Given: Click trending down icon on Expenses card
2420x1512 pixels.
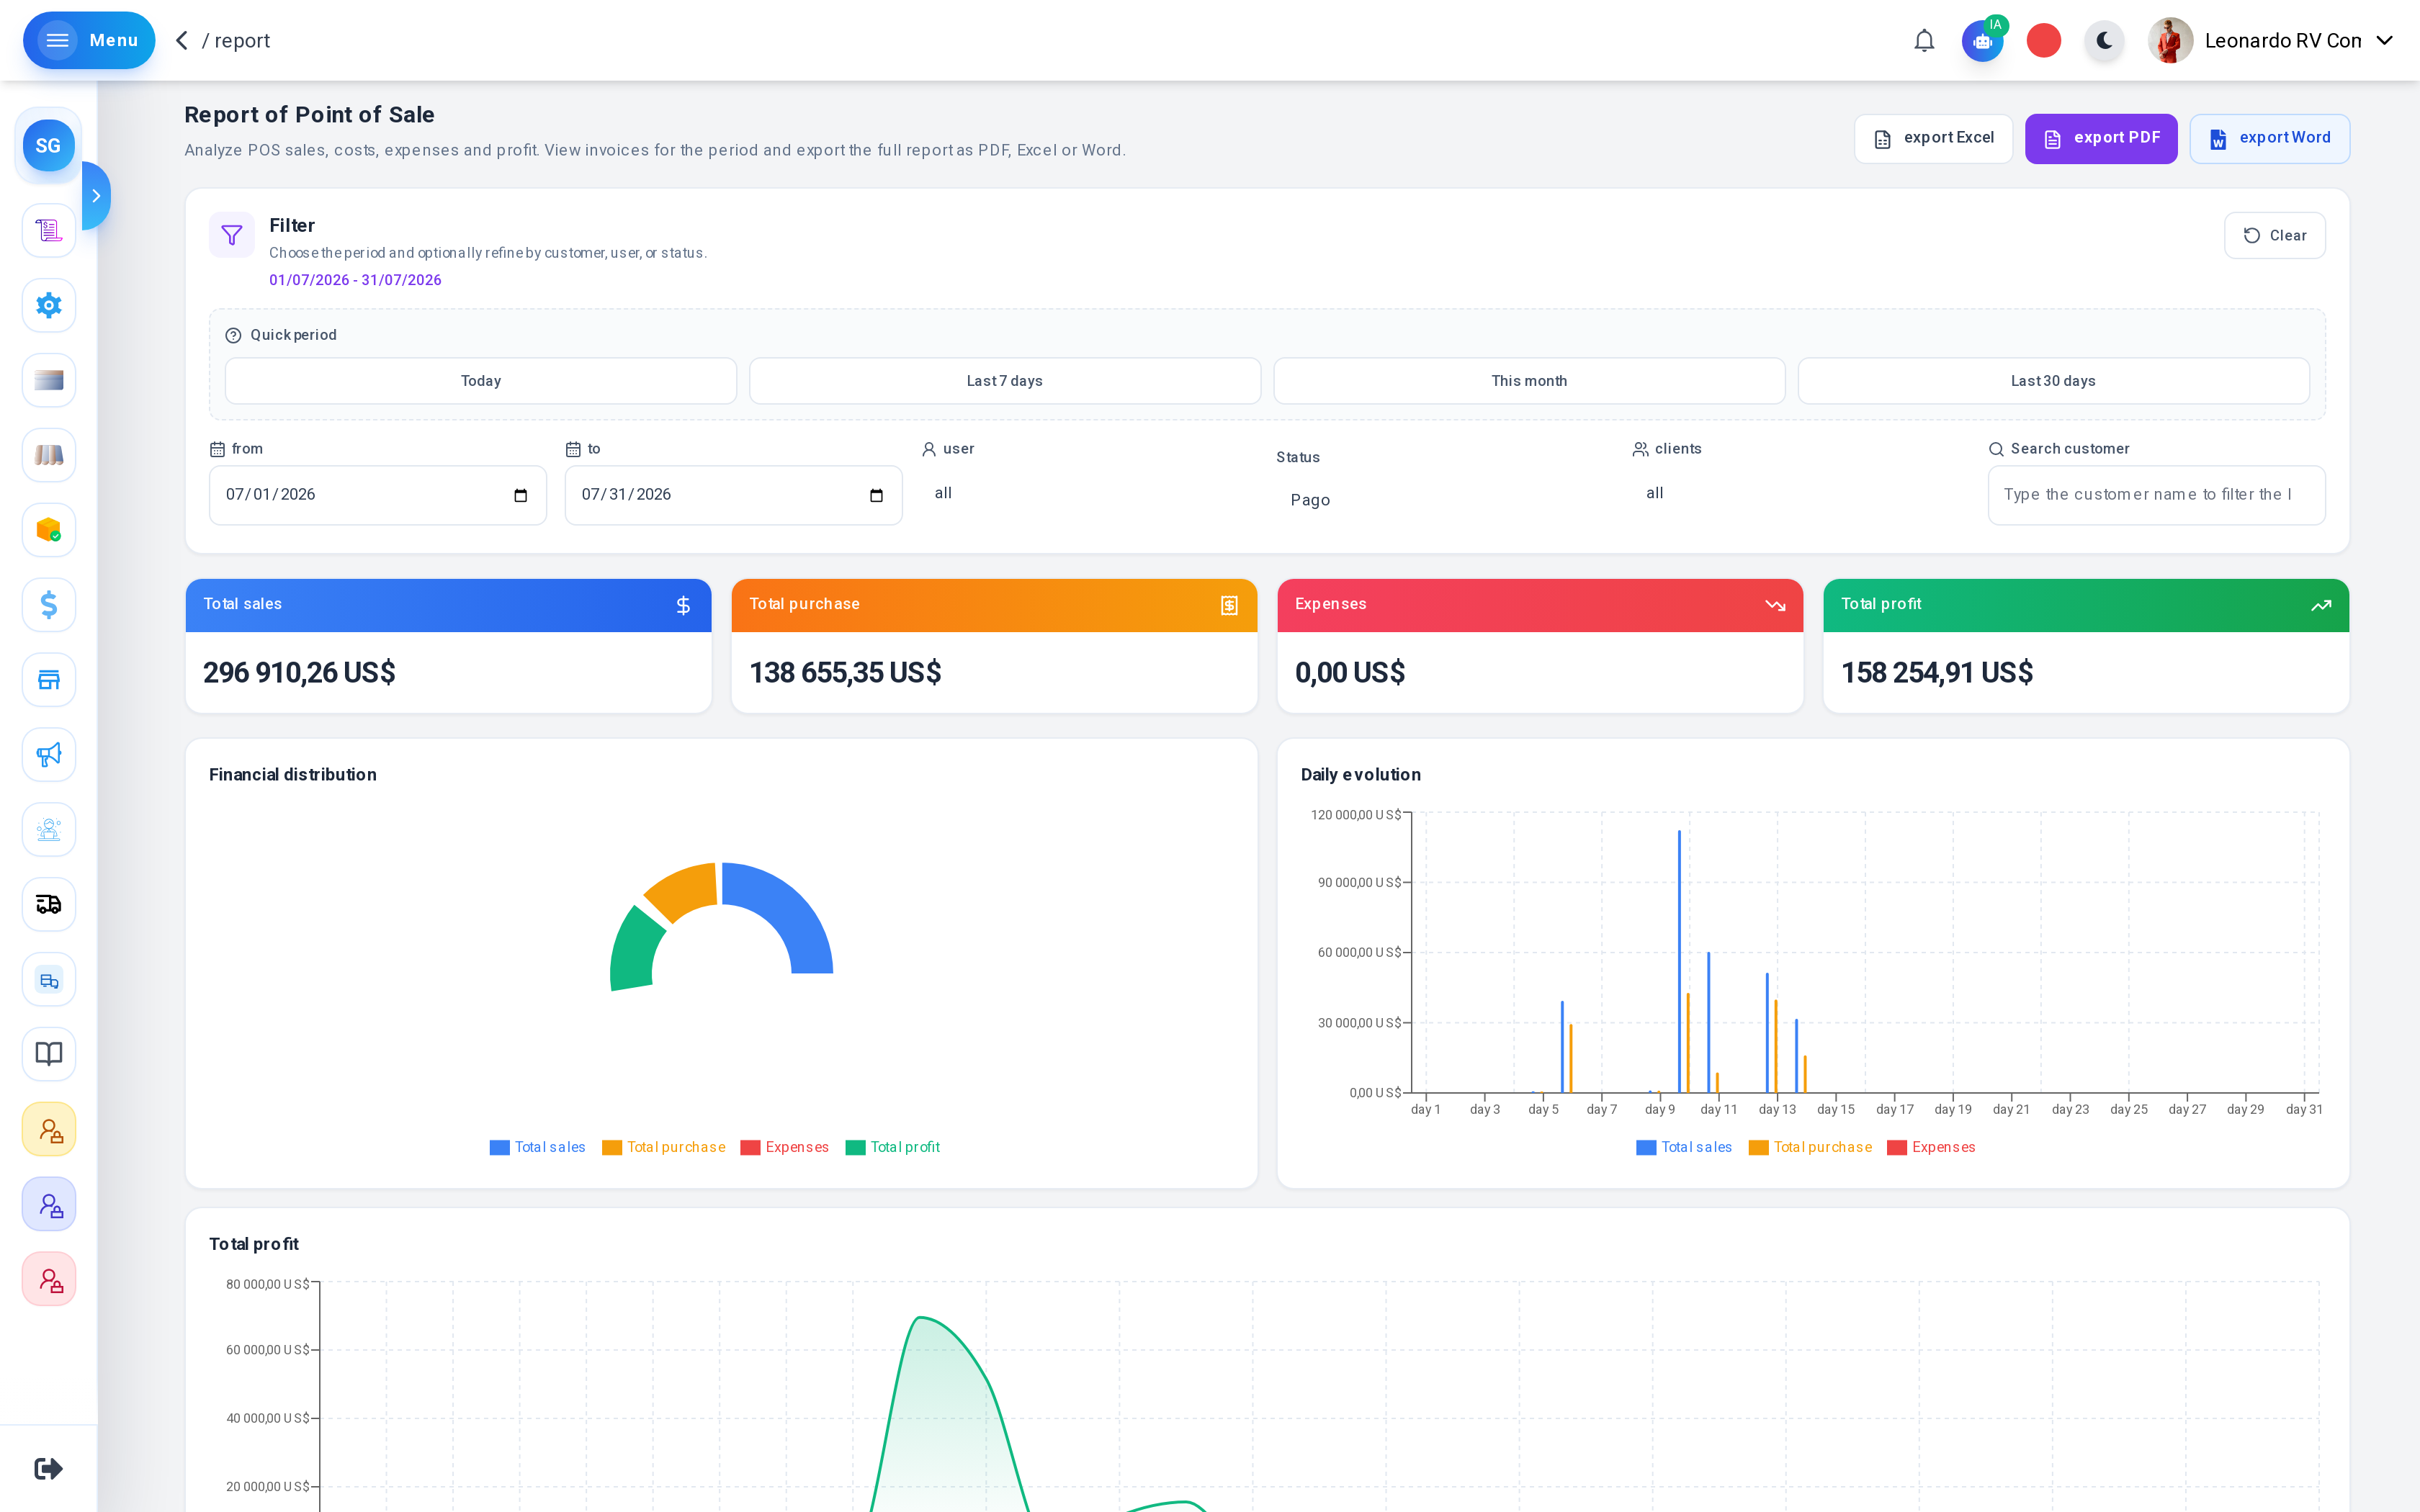Looking at the screenshot, I should (1775, 605).
